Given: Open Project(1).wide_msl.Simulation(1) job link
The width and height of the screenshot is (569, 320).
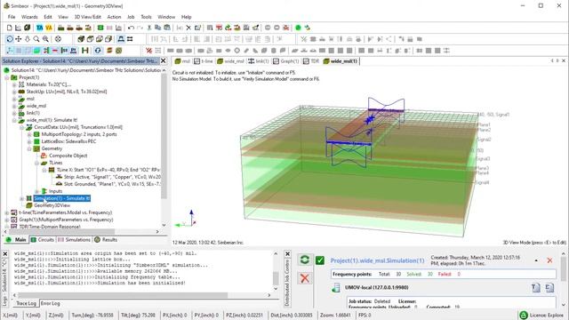Looking at the screenshot, I should [x=377, y=260].
